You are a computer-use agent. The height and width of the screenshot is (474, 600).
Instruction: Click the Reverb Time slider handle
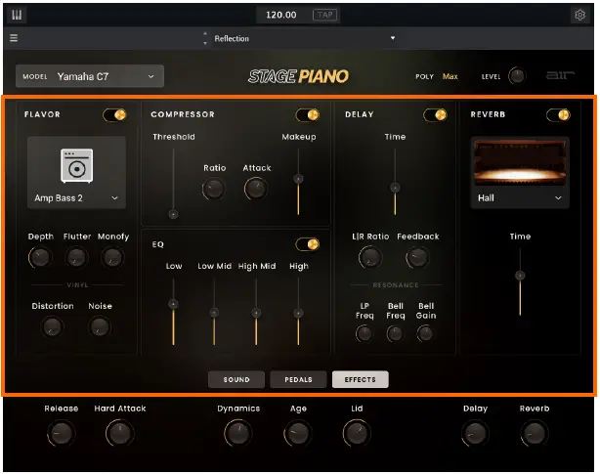click(520, 275)
